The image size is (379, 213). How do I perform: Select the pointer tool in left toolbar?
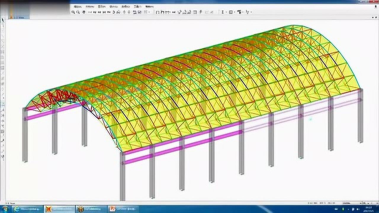(x=3, y=20)
